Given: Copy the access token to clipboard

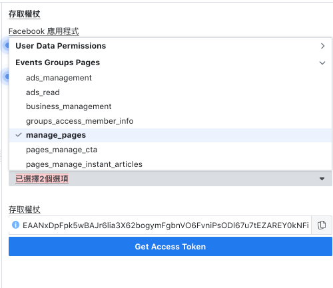Looking at the screenshot, I should (322, 225).
